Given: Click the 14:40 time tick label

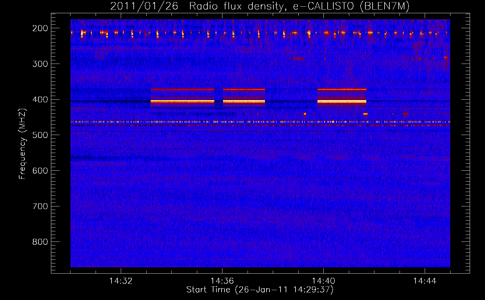Looking at the screenshot, I should point(323,281).
